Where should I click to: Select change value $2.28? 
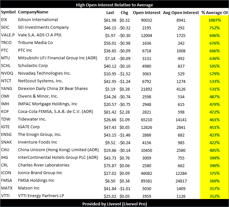coord(125,112)
